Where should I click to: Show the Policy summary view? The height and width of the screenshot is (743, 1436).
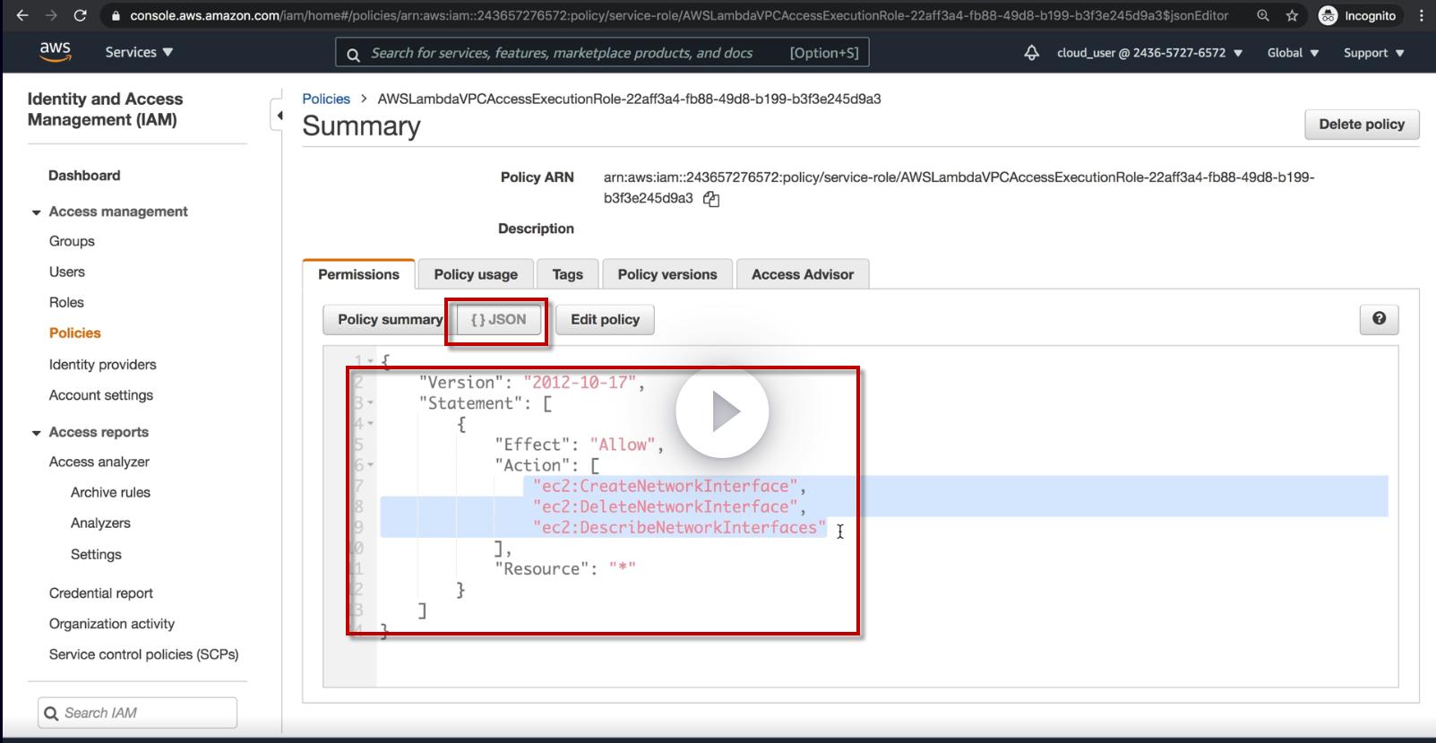click(390, 319)
